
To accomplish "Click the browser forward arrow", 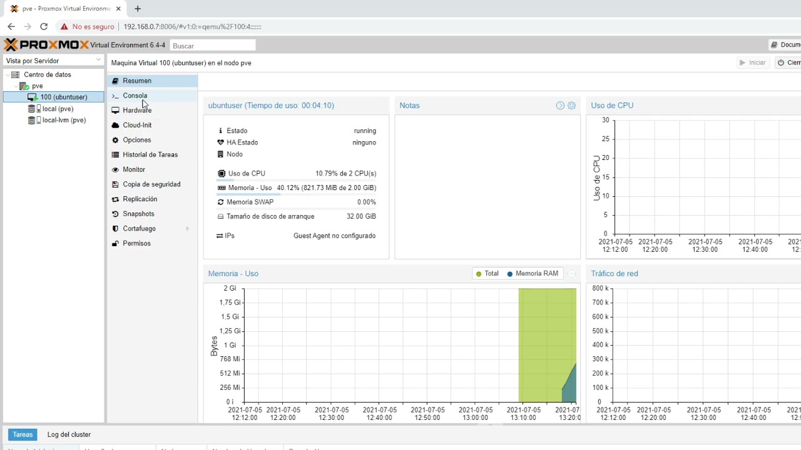I will 28,26.
